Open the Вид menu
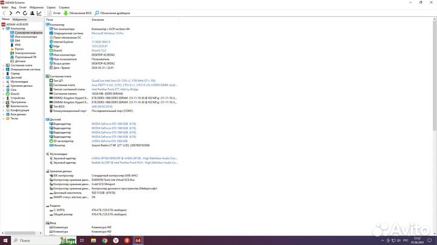This screenshot has height=245, width=437. coord(13,7)
